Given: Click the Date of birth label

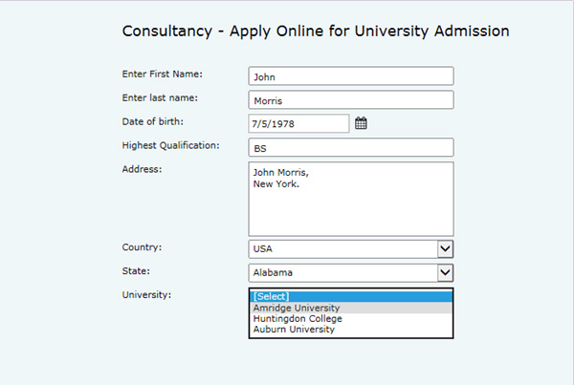Looking at the screenshot, I should click(153, 121).
